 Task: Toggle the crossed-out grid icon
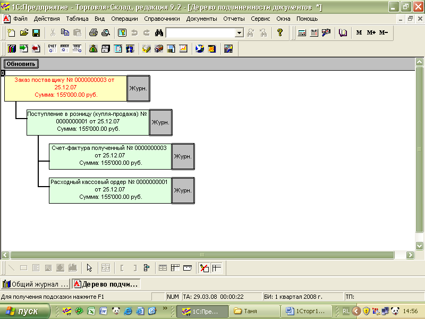tap(204, 268)
